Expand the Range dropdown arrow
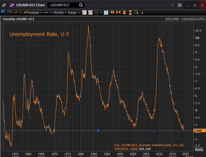 [79, 13]
